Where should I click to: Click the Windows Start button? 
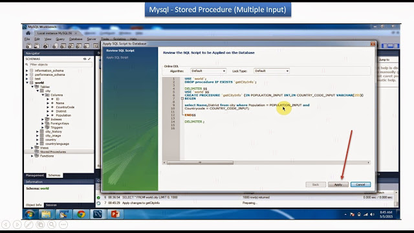[30, 214]
